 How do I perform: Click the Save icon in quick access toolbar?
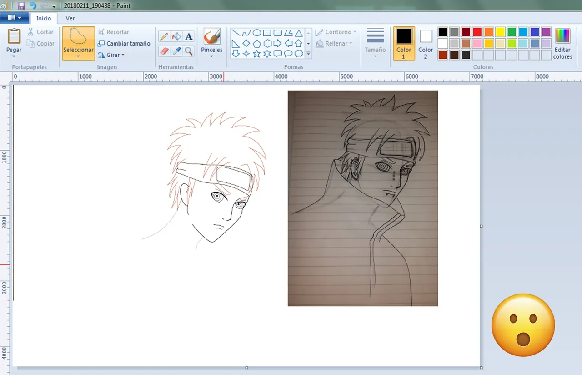[x=21, y=6]
